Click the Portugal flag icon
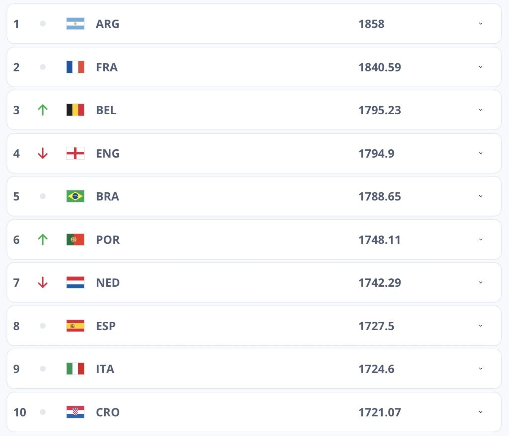Image resolution: width=509 pixels, height=436 pixels. pyautogui.click(x=75, y=240)
